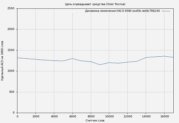179x123 pixels.
Task: Click the legend text "Динамика изменения УАСЗ-3000"
Action: [122, 11]
